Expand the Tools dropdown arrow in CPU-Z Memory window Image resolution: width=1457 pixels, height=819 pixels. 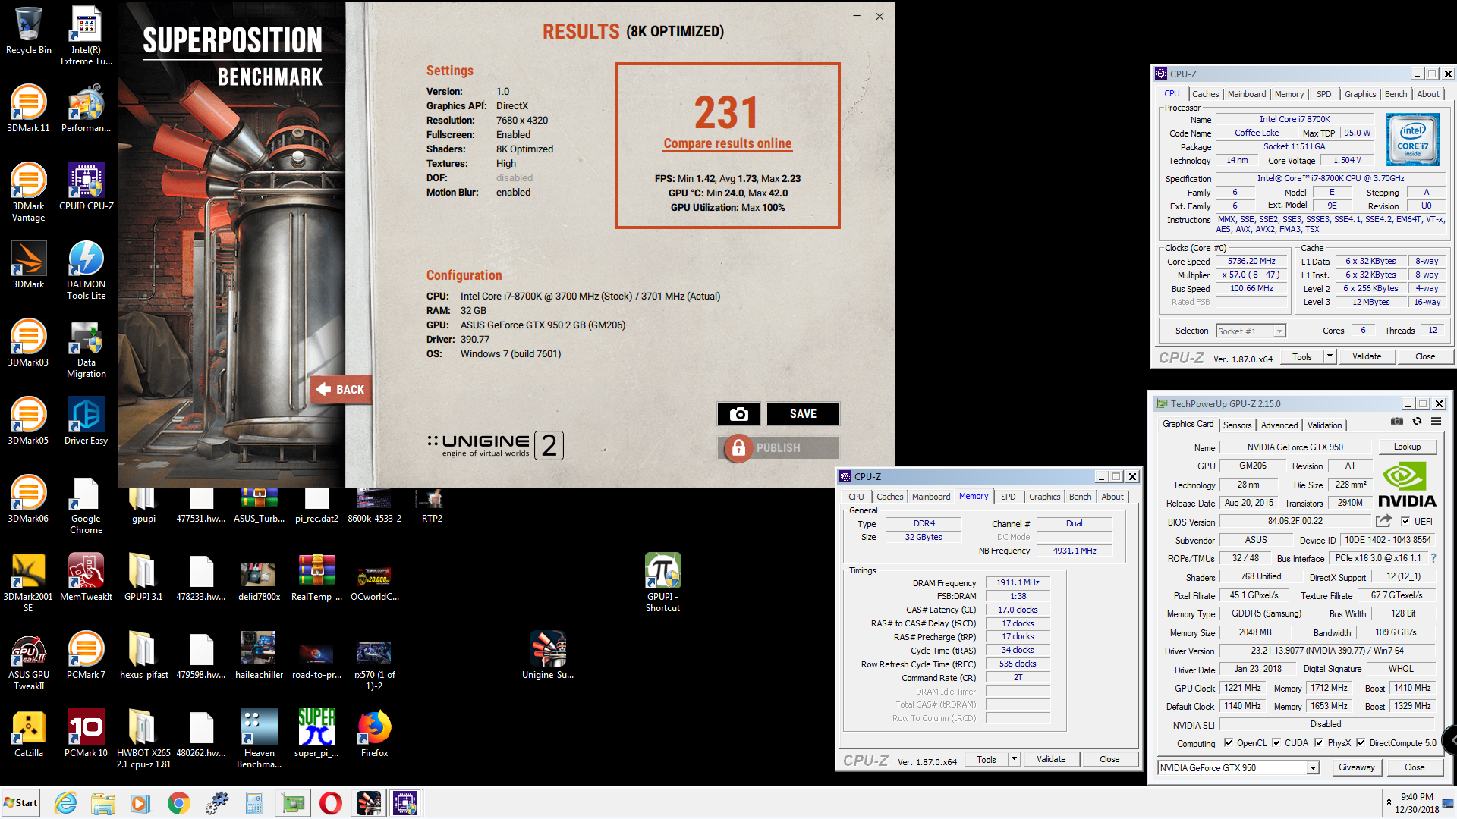(1014, 759)
